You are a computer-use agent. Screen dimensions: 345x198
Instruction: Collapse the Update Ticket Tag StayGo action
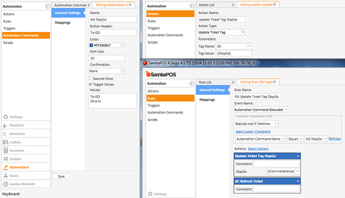pos(298,156)
